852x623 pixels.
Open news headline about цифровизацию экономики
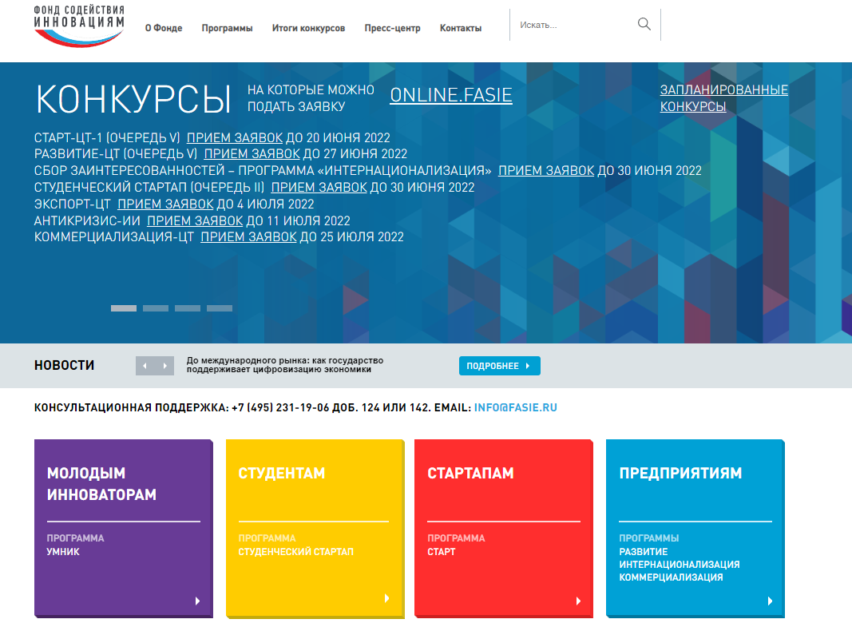coord(285,365)
